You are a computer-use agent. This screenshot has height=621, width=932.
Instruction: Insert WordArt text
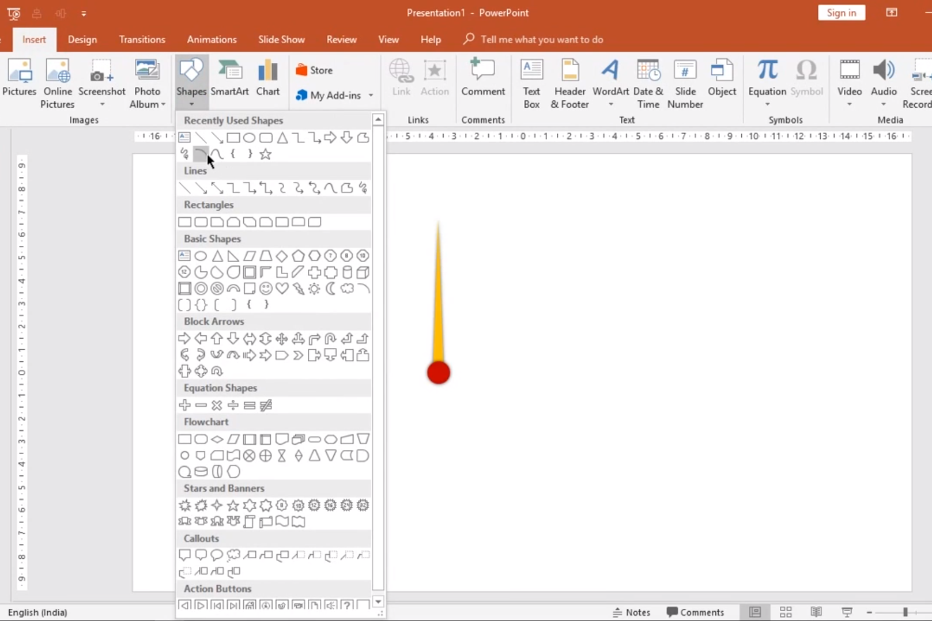(x=610, y=78)
